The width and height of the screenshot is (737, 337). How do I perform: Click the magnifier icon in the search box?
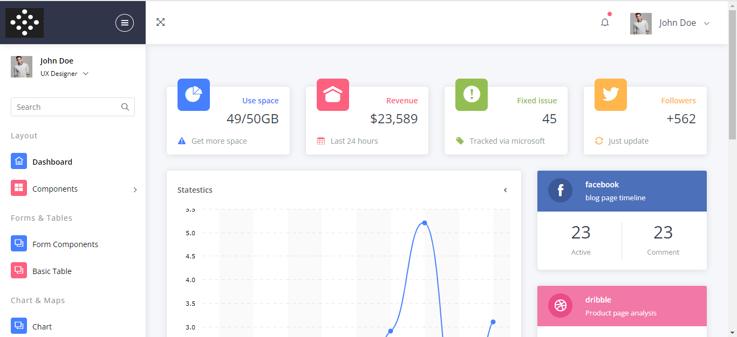pyautogui.click(x=125, y=107)
